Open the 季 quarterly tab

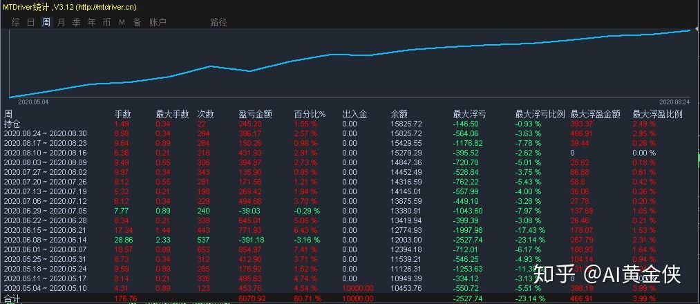click(x=76, y=22)
